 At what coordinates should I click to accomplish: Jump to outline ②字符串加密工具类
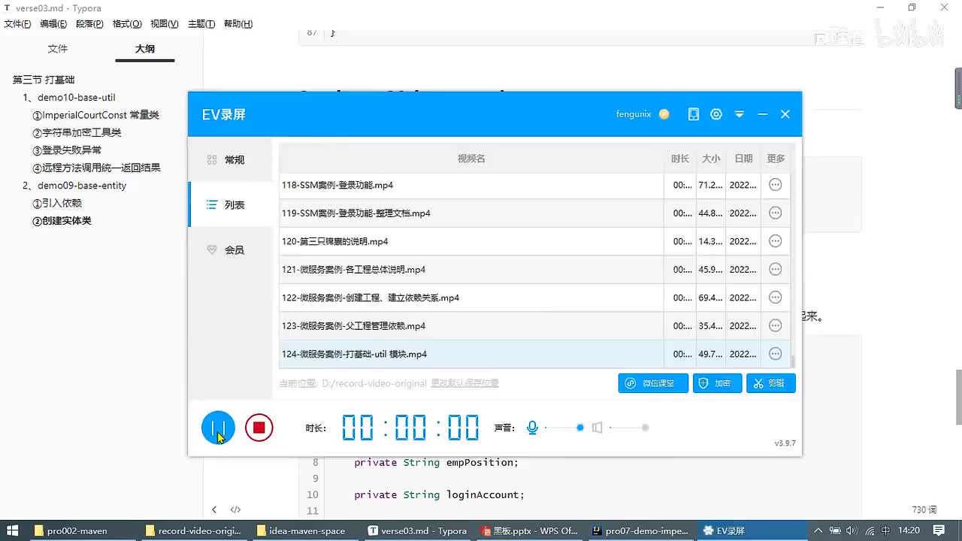[77, 132]
